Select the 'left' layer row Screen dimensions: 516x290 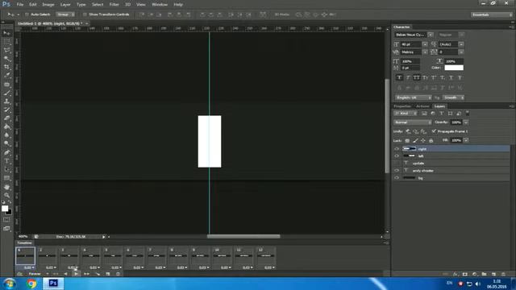point(451,155)
